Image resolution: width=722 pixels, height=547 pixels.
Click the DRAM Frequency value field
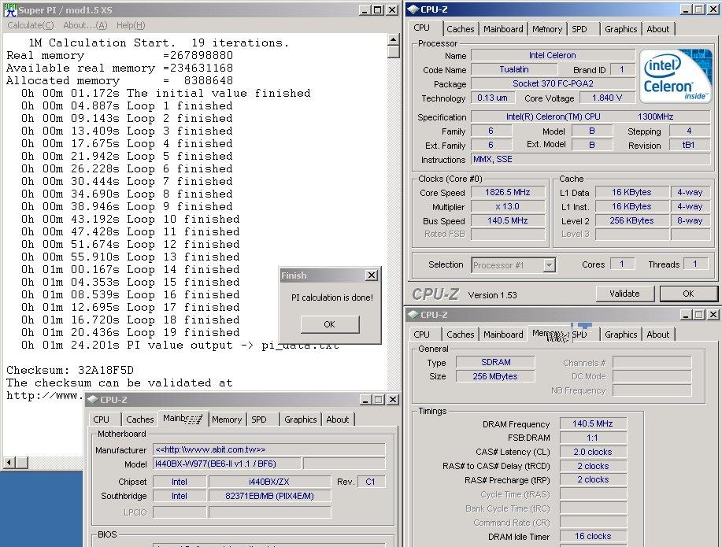click(593, 423)
